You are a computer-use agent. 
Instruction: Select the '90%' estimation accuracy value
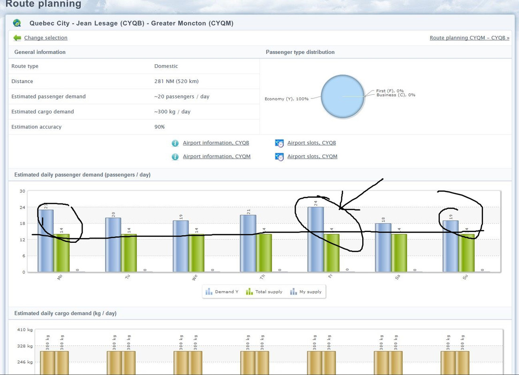click(x=160, y=127)
